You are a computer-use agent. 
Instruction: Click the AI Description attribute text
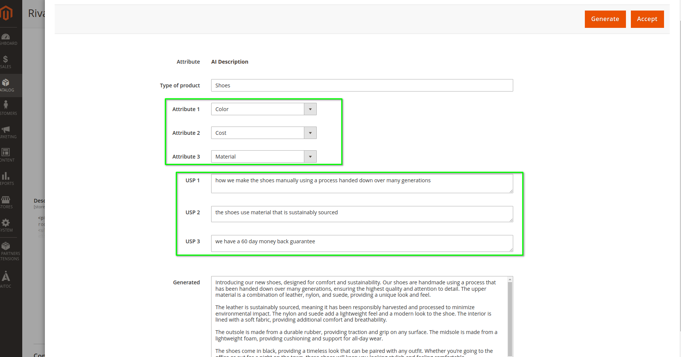(230, 62)
